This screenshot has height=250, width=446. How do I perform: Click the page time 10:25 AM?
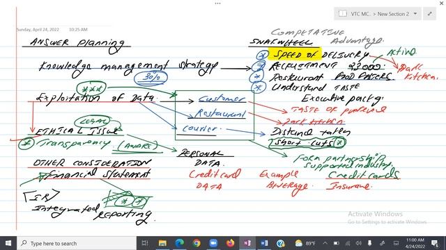78,29
